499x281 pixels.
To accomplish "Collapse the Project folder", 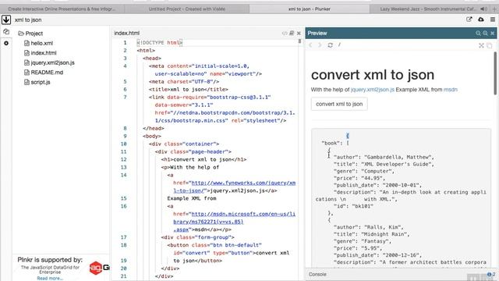I will [30, 33].
